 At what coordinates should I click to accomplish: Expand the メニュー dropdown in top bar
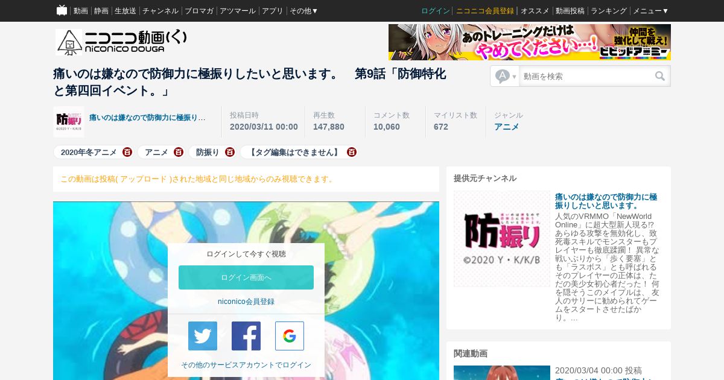(x=650, y=11)
